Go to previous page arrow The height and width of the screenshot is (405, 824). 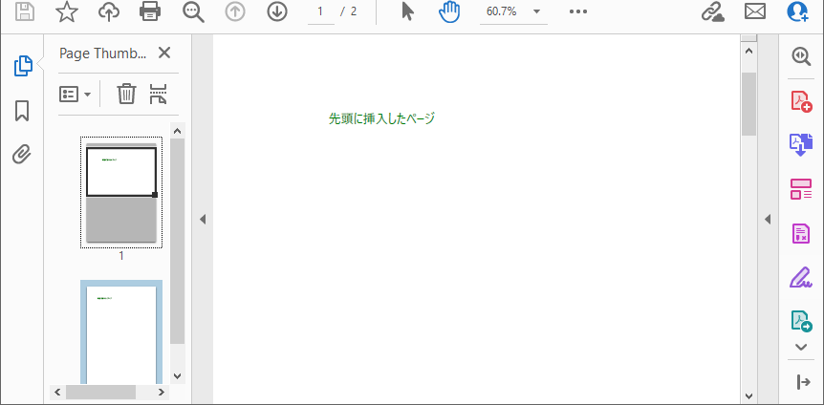pos(235,11)
